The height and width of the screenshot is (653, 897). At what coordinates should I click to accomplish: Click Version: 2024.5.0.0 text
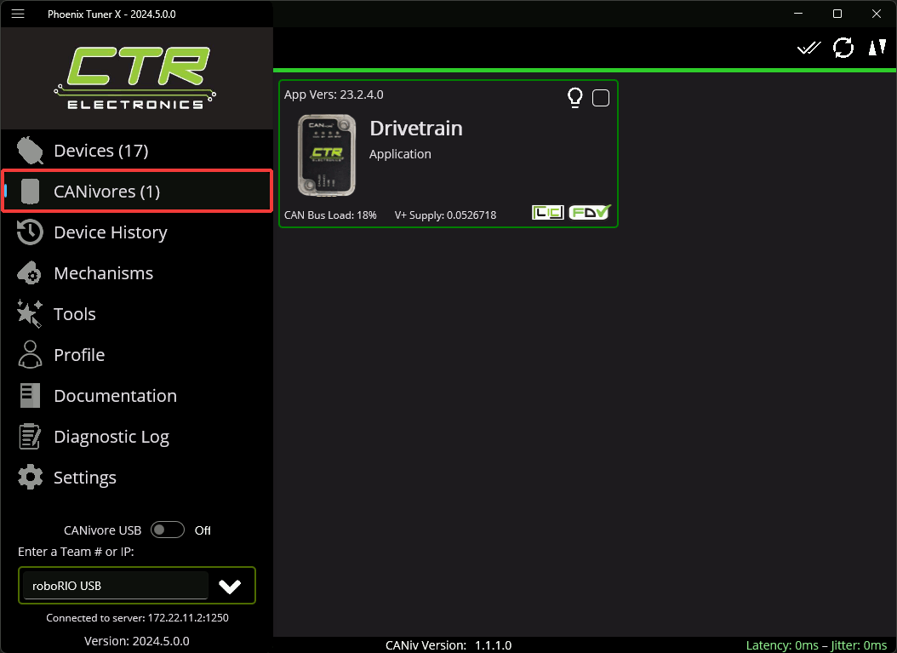pyautogui.click(x=137, y=641)
